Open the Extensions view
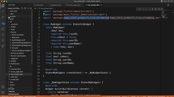Viewport: 174px width, 97px height. (x=3, y=29)
